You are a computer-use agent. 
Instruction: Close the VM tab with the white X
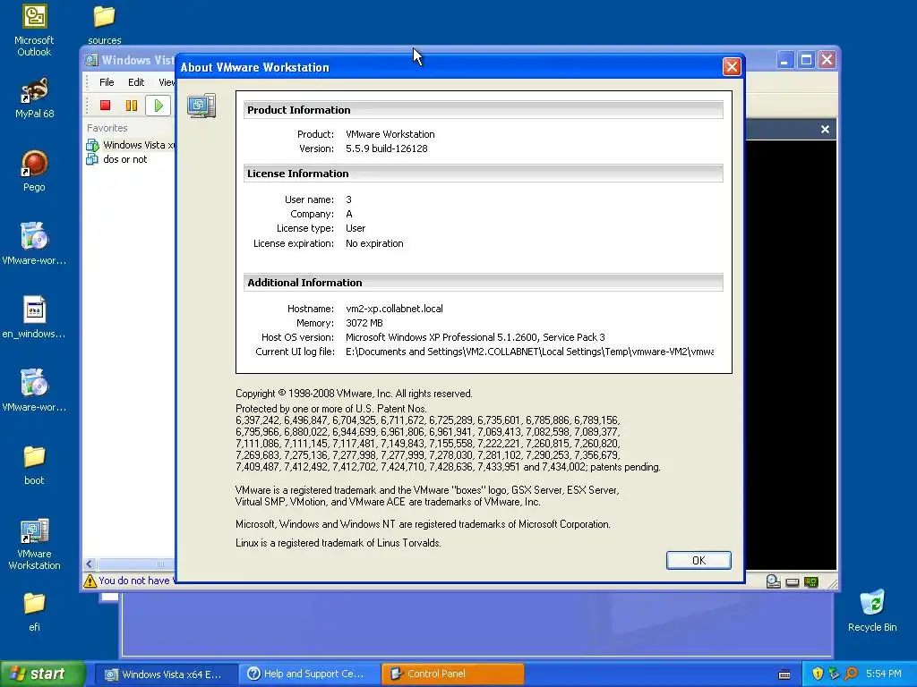pos(825,129)
